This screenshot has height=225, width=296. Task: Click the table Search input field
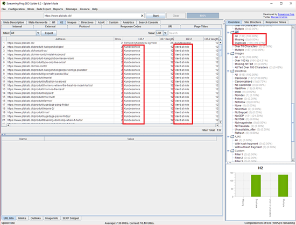194,33
